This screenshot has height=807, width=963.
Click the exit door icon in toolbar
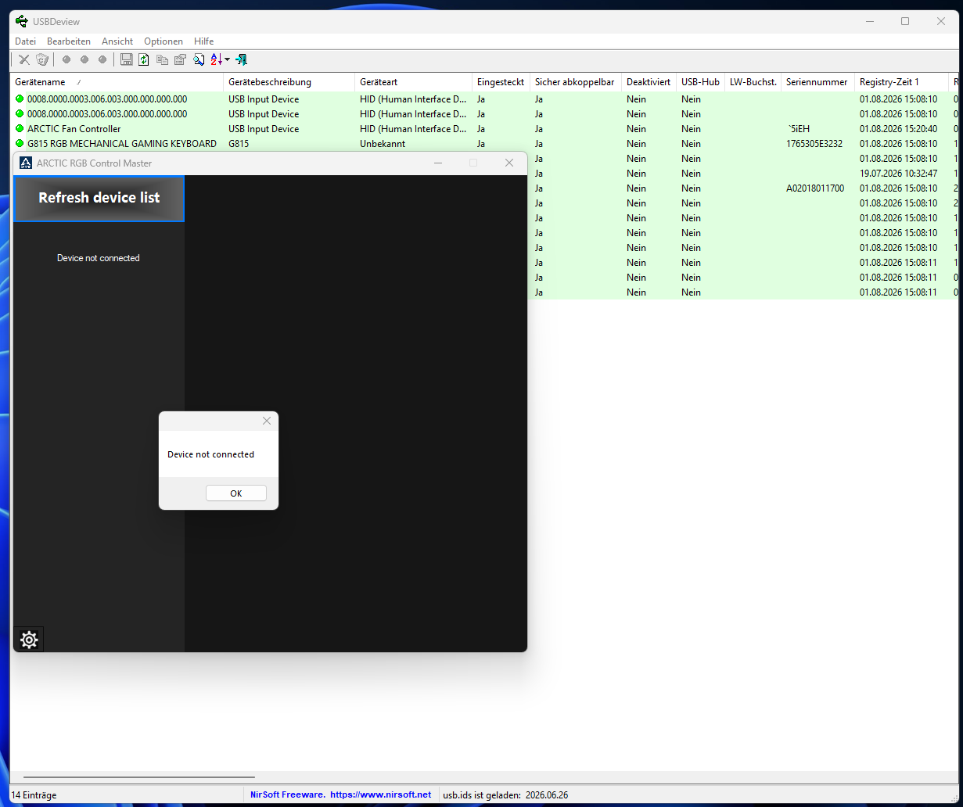[x=242, y=59]
